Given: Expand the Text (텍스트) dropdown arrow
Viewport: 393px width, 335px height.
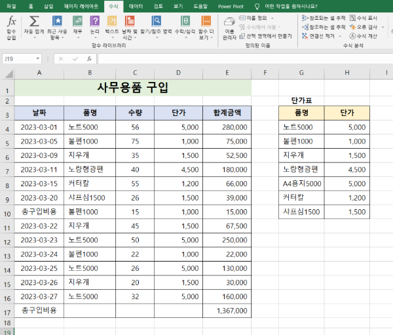Looking at the screenshot, I should point(113,37).
